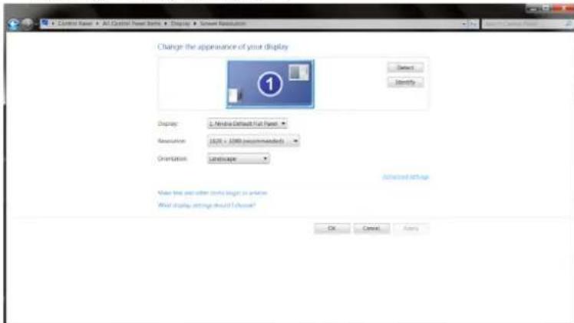Click the Control Panel icon in address bar
The image size is (574, 323).
pyautogui.click(x=46, y=25)
